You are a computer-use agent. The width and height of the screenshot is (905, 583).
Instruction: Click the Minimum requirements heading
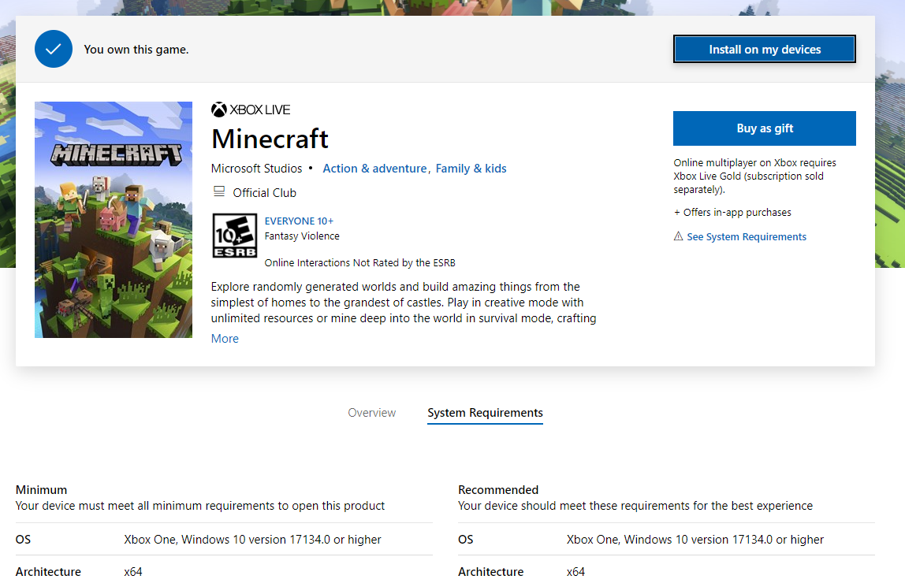point(41,489)
